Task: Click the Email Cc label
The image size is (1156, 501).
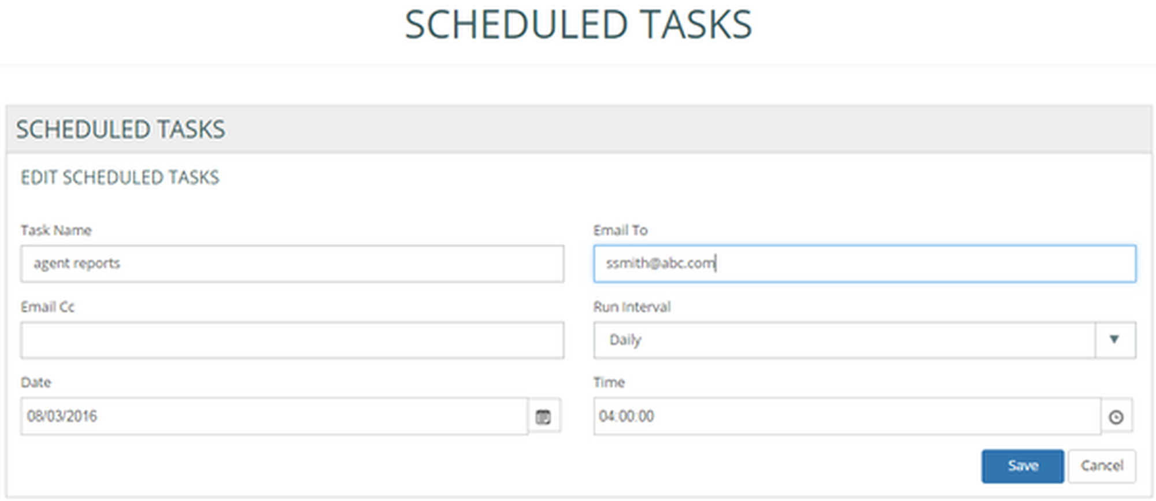Action: (47, 307)
